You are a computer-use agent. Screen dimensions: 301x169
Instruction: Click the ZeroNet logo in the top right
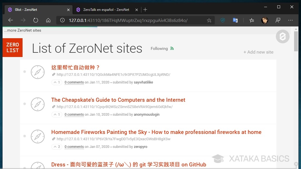pos(282,36)
